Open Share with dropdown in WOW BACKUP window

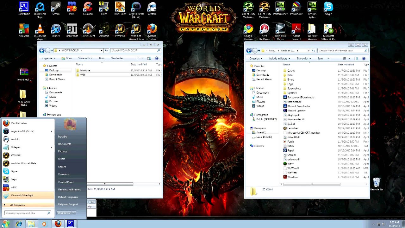[x=85, y=58]
